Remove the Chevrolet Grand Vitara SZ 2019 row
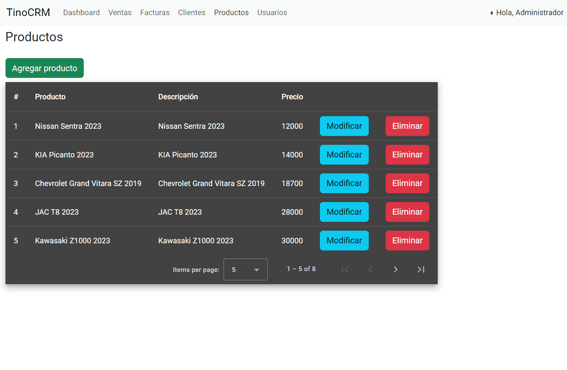 [x=407, y=184]
